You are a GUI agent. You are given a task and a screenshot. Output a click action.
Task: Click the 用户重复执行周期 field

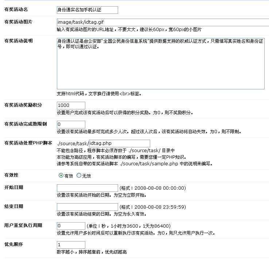[71, 226]
